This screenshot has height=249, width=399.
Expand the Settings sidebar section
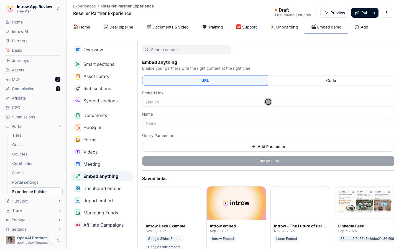click(x=60, y=229)
